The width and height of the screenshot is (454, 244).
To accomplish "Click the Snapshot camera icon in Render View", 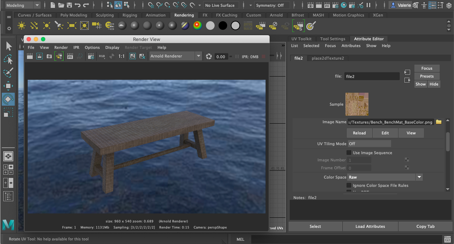I will [x=49, y=56].
